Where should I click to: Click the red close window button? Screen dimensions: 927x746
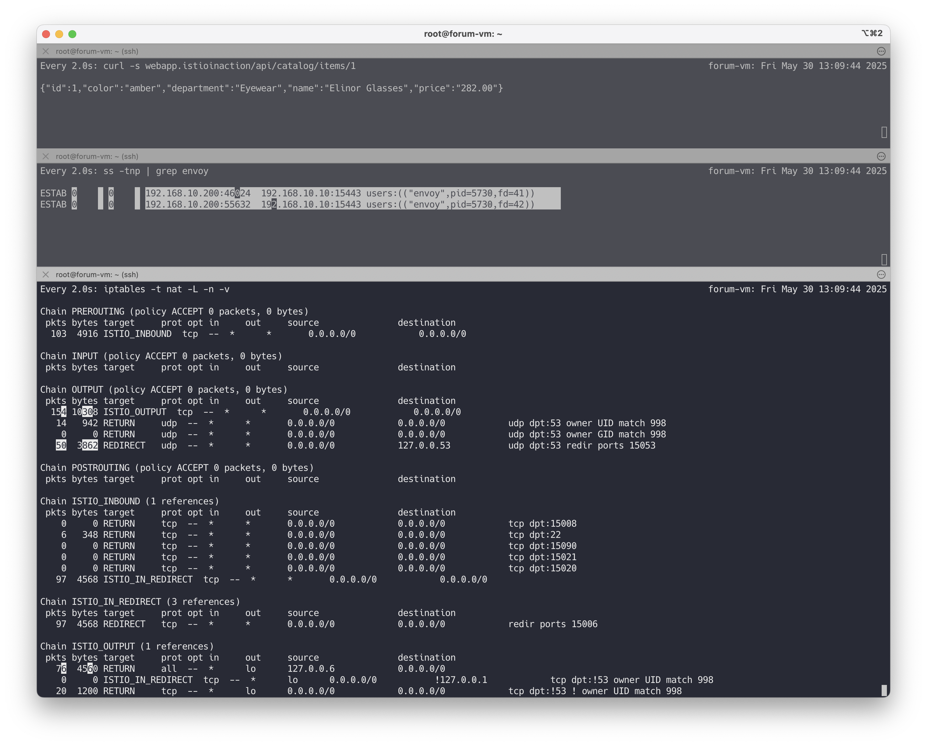[46, 34]
